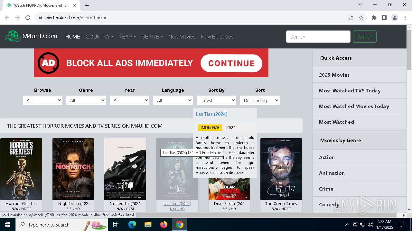Image resolution: width=412 pixels, height=231 pixels.
Task: Select the Chrome taskbar icon
Action: coord(180,225)
